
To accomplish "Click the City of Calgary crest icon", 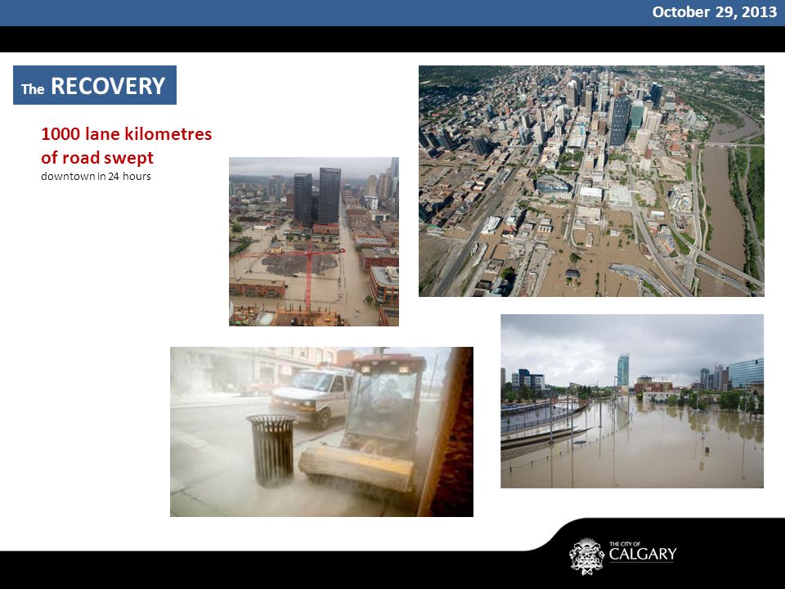I will tap(587, 556).
